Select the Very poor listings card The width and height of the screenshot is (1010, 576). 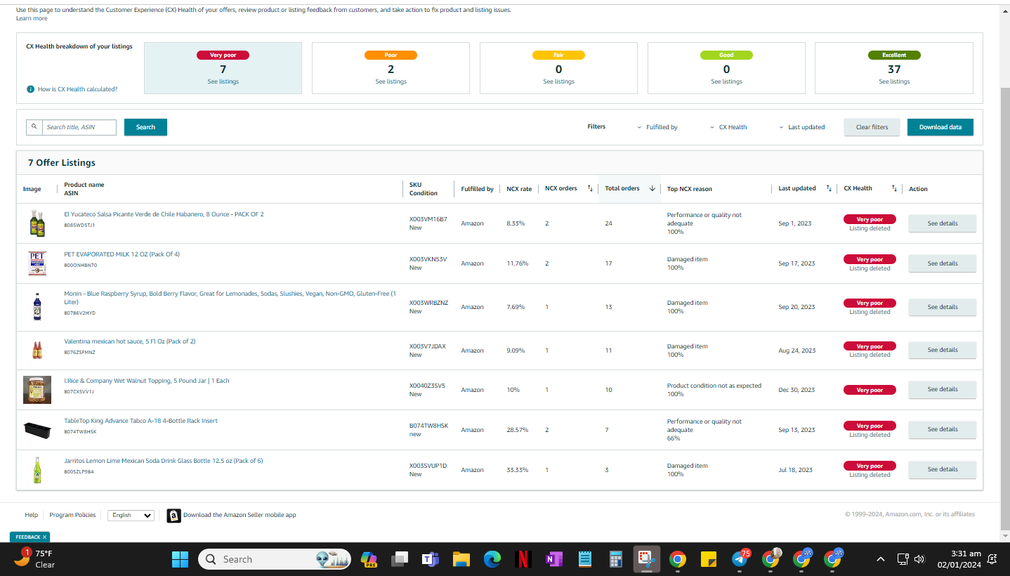[x=223, y=68]
